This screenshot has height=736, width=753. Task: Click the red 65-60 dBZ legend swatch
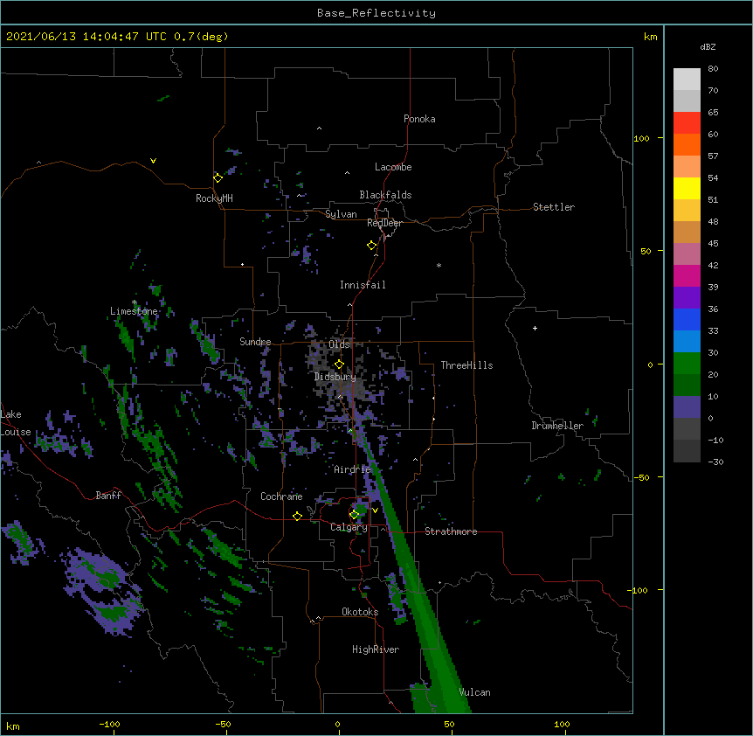pos(687,123)
